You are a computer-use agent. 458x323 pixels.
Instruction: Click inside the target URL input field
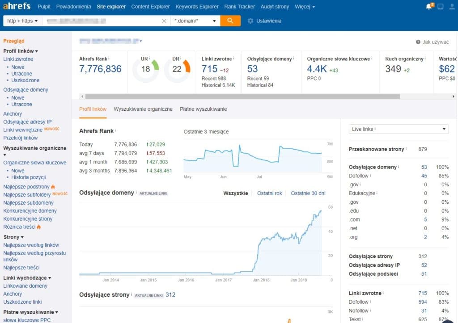(x=103, y=21)
